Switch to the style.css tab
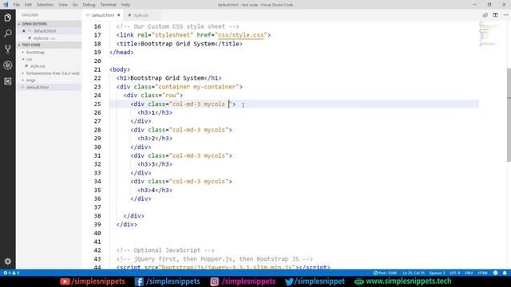The image size is (511, 287). click(x=141, y=15)
